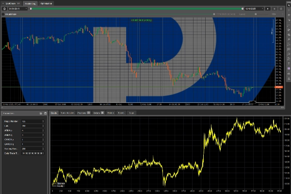Click the load parameters icon in Parameters panel
The image size is (291, 194).
(x=45, y=113)
